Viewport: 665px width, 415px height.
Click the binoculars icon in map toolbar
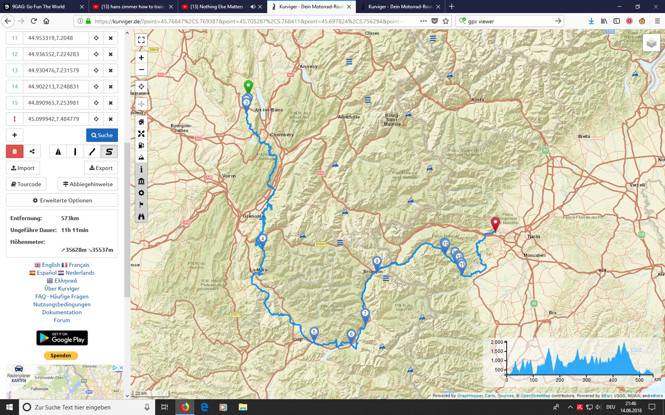tap(141, 217)
